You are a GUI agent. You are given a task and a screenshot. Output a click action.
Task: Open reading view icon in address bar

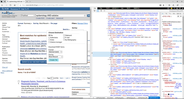pos(160,5)
